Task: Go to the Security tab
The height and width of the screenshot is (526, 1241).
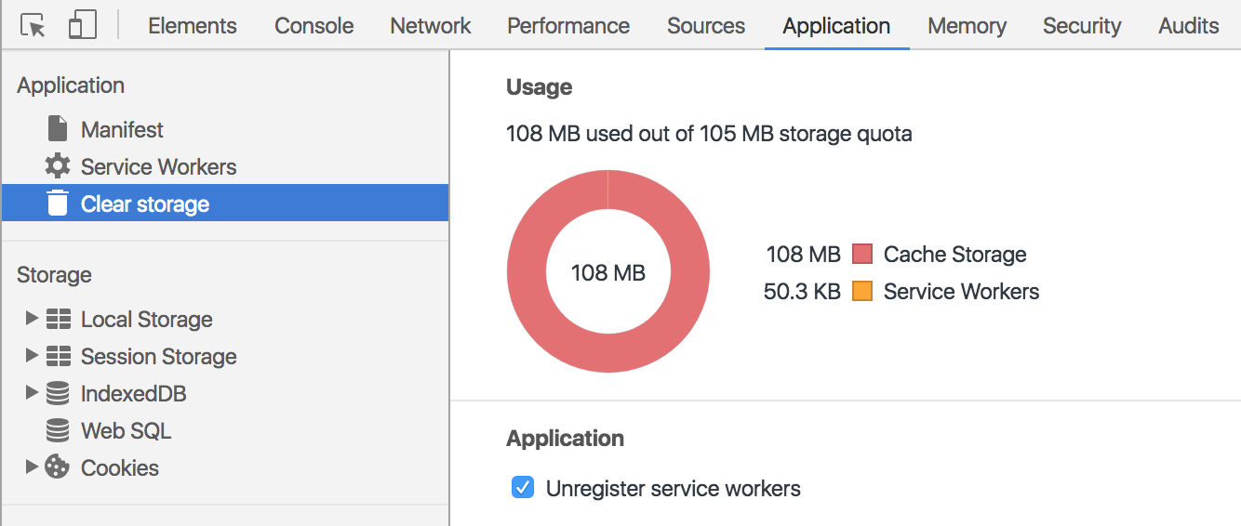Action: (1082, 26)
